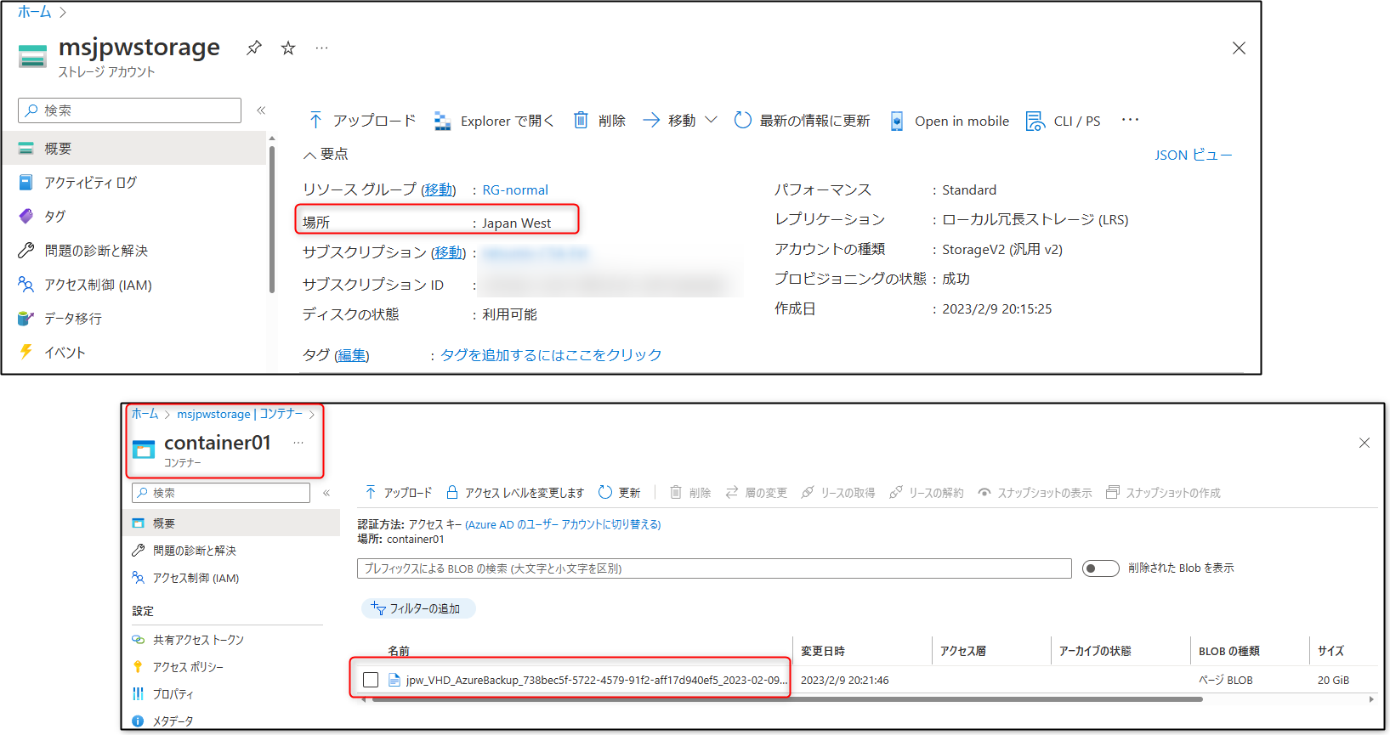Viewport: 1390px width, 735px height.
Task: Pin the msjpwstorage account to dashboard
Action: pyautogui.click(x=253, y=48)
